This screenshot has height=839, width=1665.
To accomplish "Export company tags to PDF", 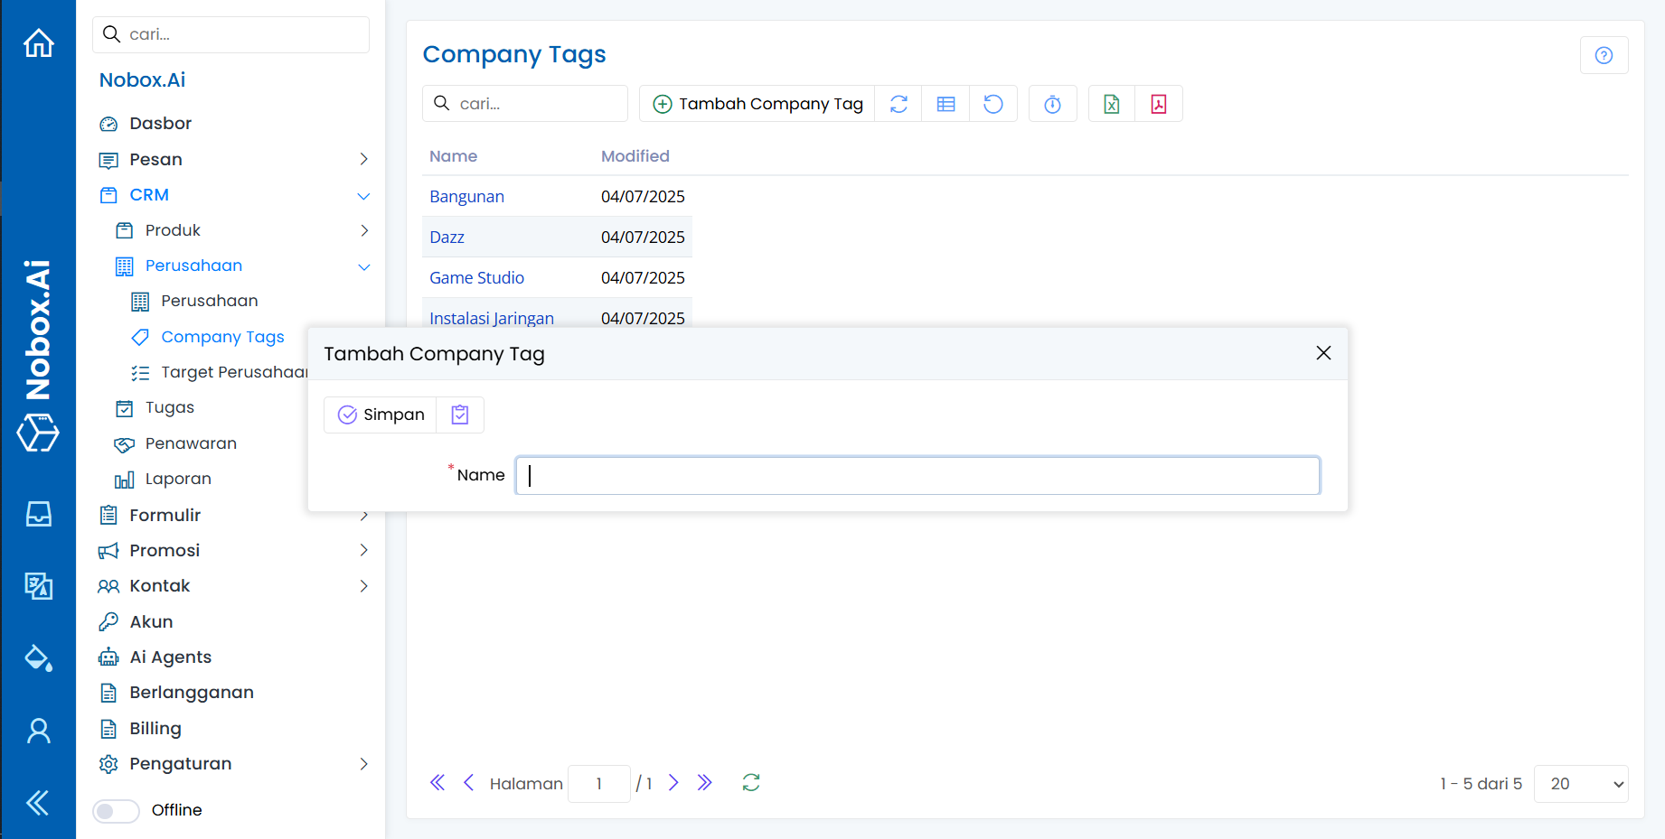I will (x=1159, y=104).
